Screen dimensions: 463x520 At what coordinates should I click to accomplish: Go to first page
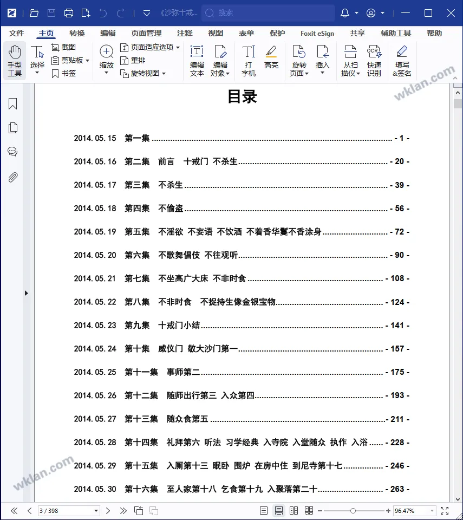coord(14,511)
